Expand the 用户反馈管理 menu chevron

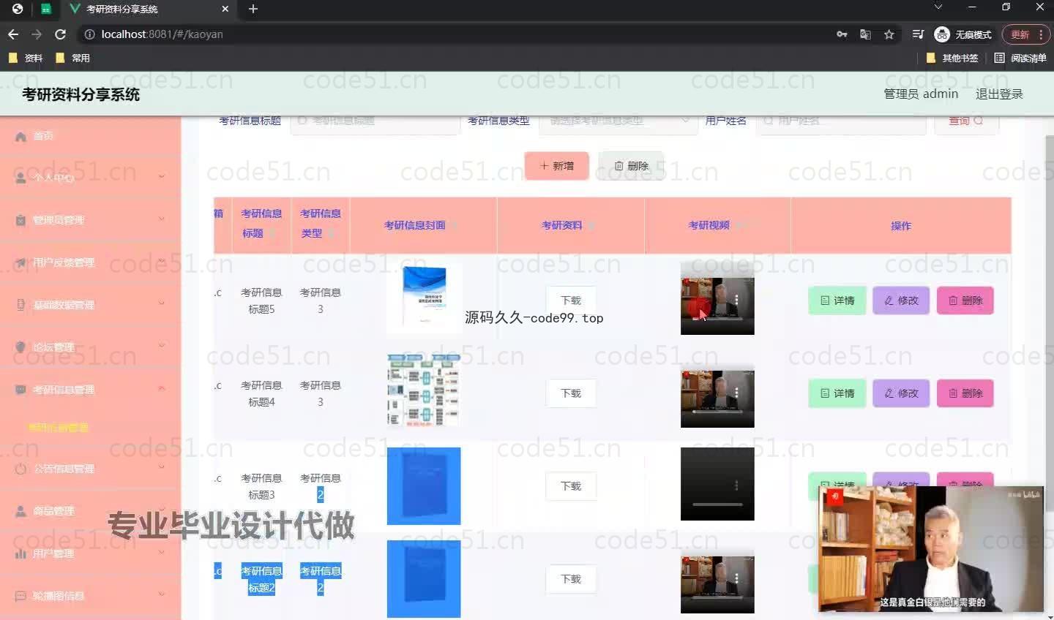[x=162, y=261]
